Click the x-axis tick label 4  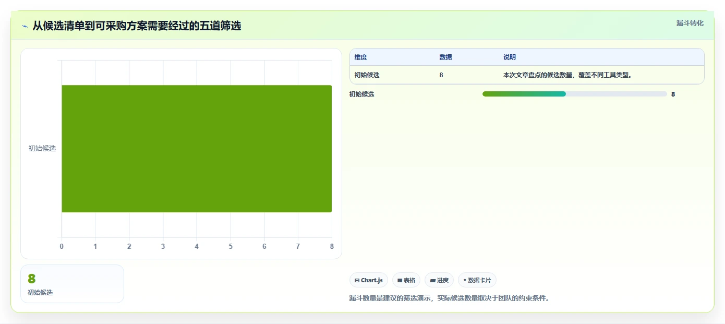tap(197, 246)
